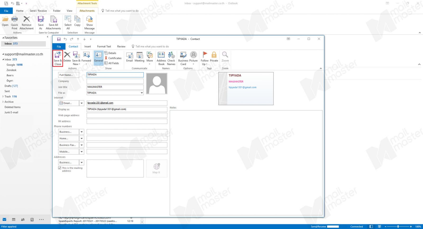Expand the Trash folder
Viewport: 423px width, 229px height.
(3, 97)
